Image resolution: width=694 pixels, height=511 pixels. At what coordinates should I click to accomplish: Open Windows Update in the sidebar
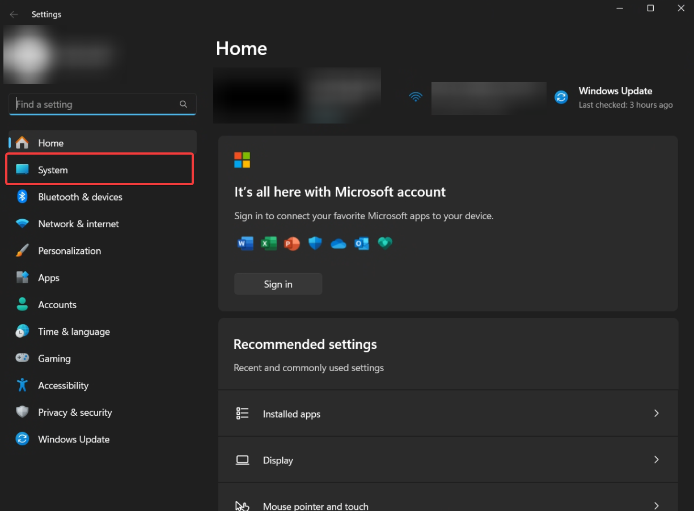(x=103, y=439)
